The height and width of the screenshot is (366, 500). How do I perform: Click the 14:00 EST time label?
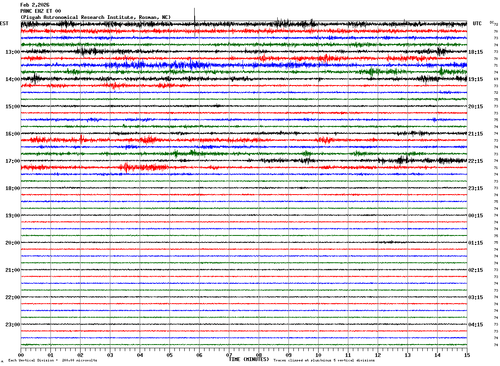tap(13, 79)
